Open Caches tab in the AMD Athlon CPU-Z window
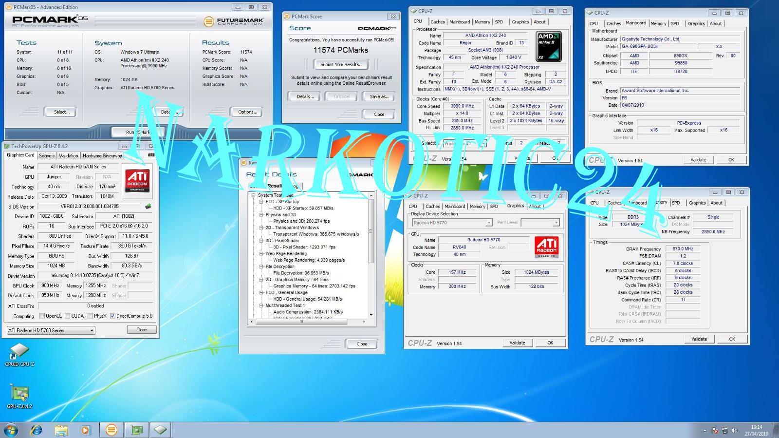The width and height of the screenshot is (779, 438). click(x=437, y=22)
